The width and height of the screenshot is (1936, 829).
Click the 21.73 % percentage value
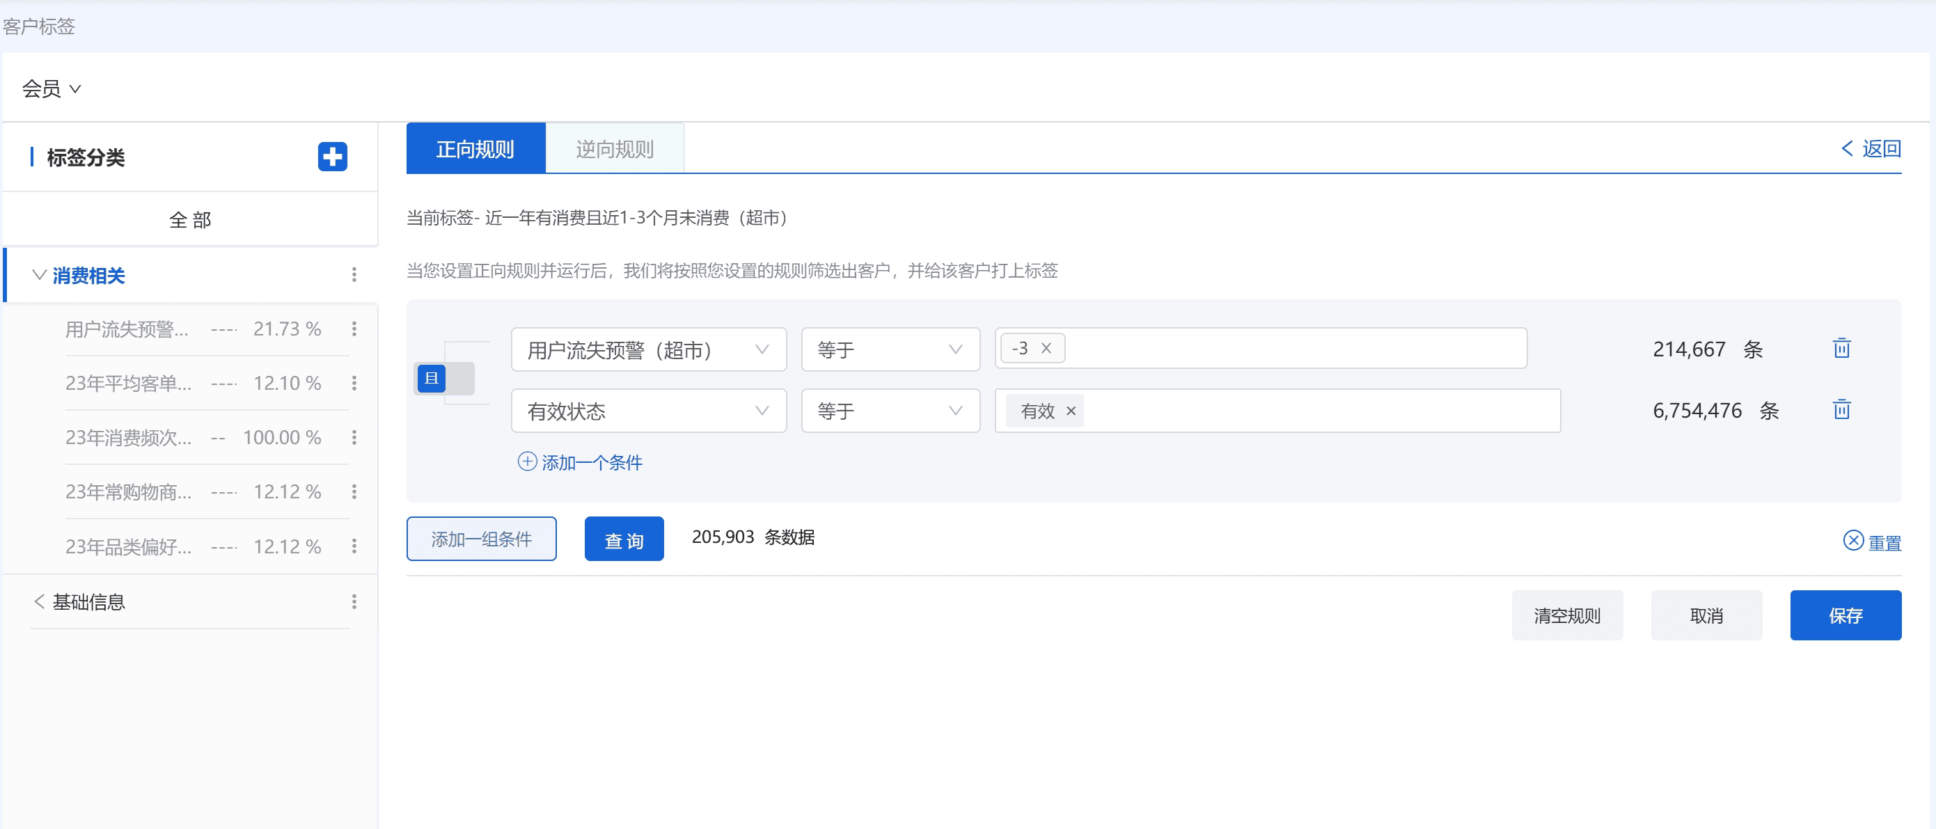pyautogui.click(x=287, y=329)
